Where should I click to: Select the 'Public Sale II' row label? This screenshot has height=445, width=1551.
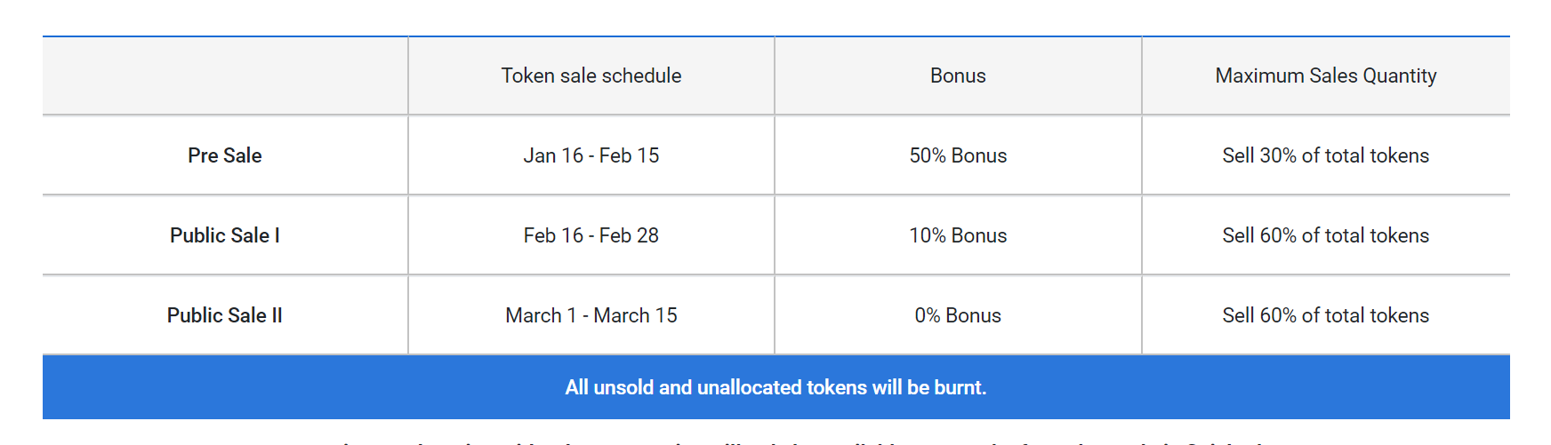click(x=225, y=315)
